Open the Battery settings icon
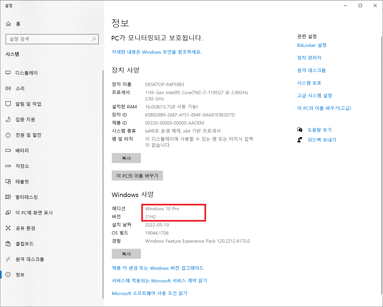This screenshot has width=383, height=307. click(8, 150)
